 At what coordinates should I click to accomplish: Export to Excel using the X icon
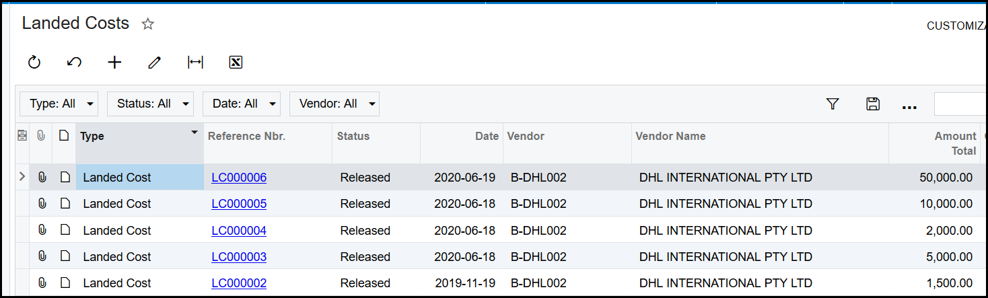(x=236, y=63)
